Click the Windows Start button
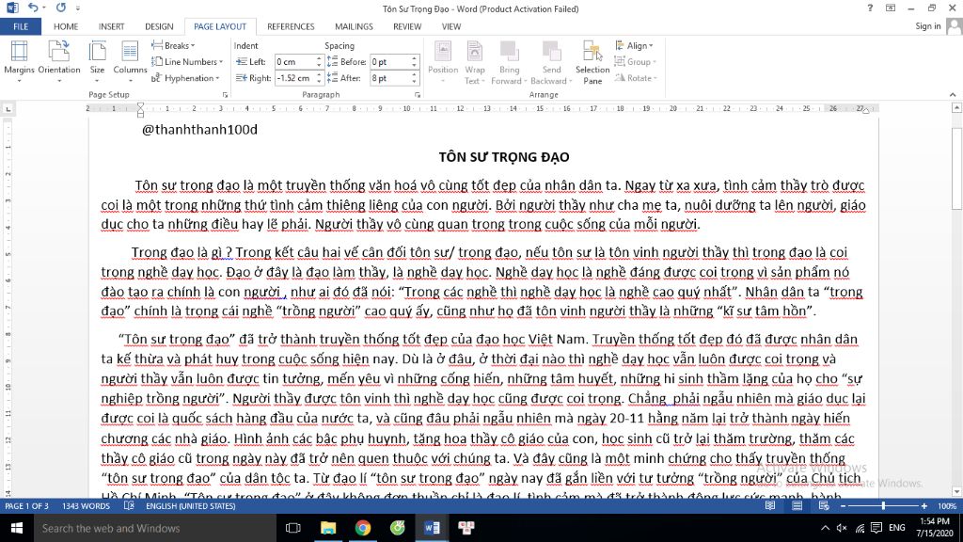Viewport: 963px width, 542px height. click(x=17, y=528)
